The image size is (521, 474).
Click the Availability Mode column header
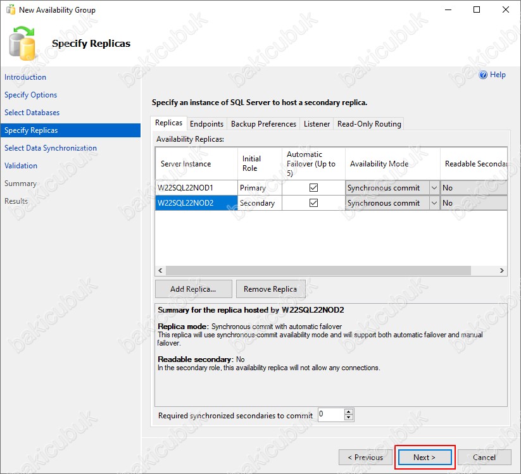coord(392,164)
